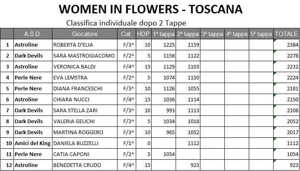The width and height of the screenshot is (300, 171).
Task: Click the green comment marker on 2278 cell
Action: point(275,51)
